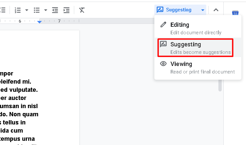Click the vertical scrollbar beside the document
Image resolution: width=246 pixels, height=145 pixels.
pos(220,86)
